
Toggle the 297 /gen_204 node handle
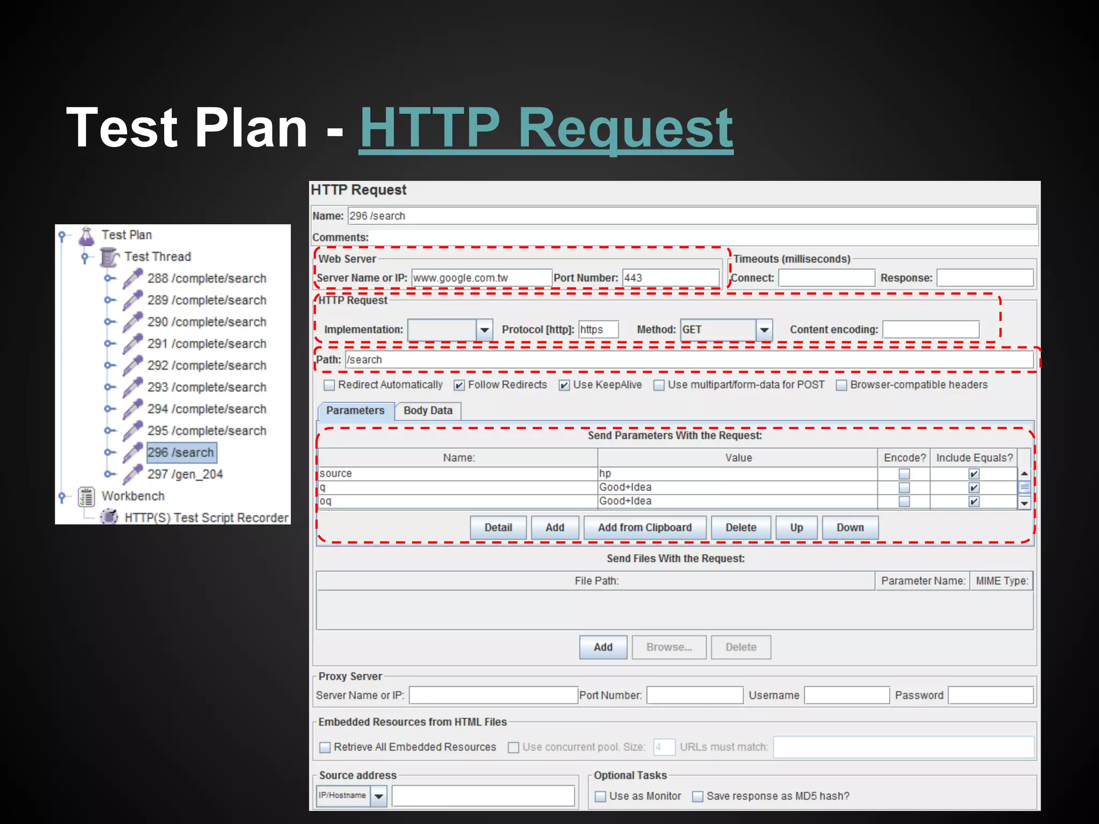click(109, 474)
